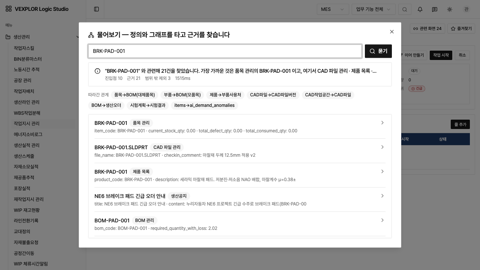Select the 시험계획→시험결과 relation chip
Viewport: 480px width, 270px height.
148,105
